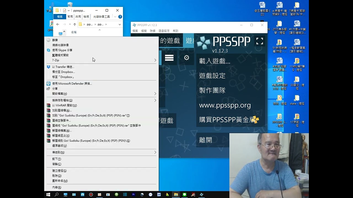Click 離開 to exit PPSSPP
This screenshot has width=353, height=198.
click(x=213, y=140)
